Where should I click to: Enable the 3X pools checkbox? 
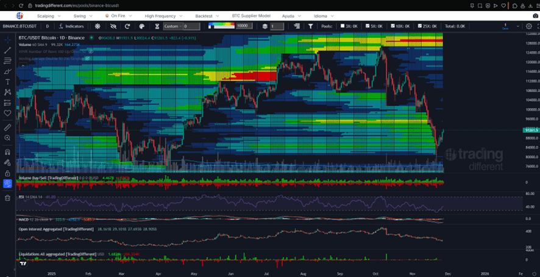point(343,26)
